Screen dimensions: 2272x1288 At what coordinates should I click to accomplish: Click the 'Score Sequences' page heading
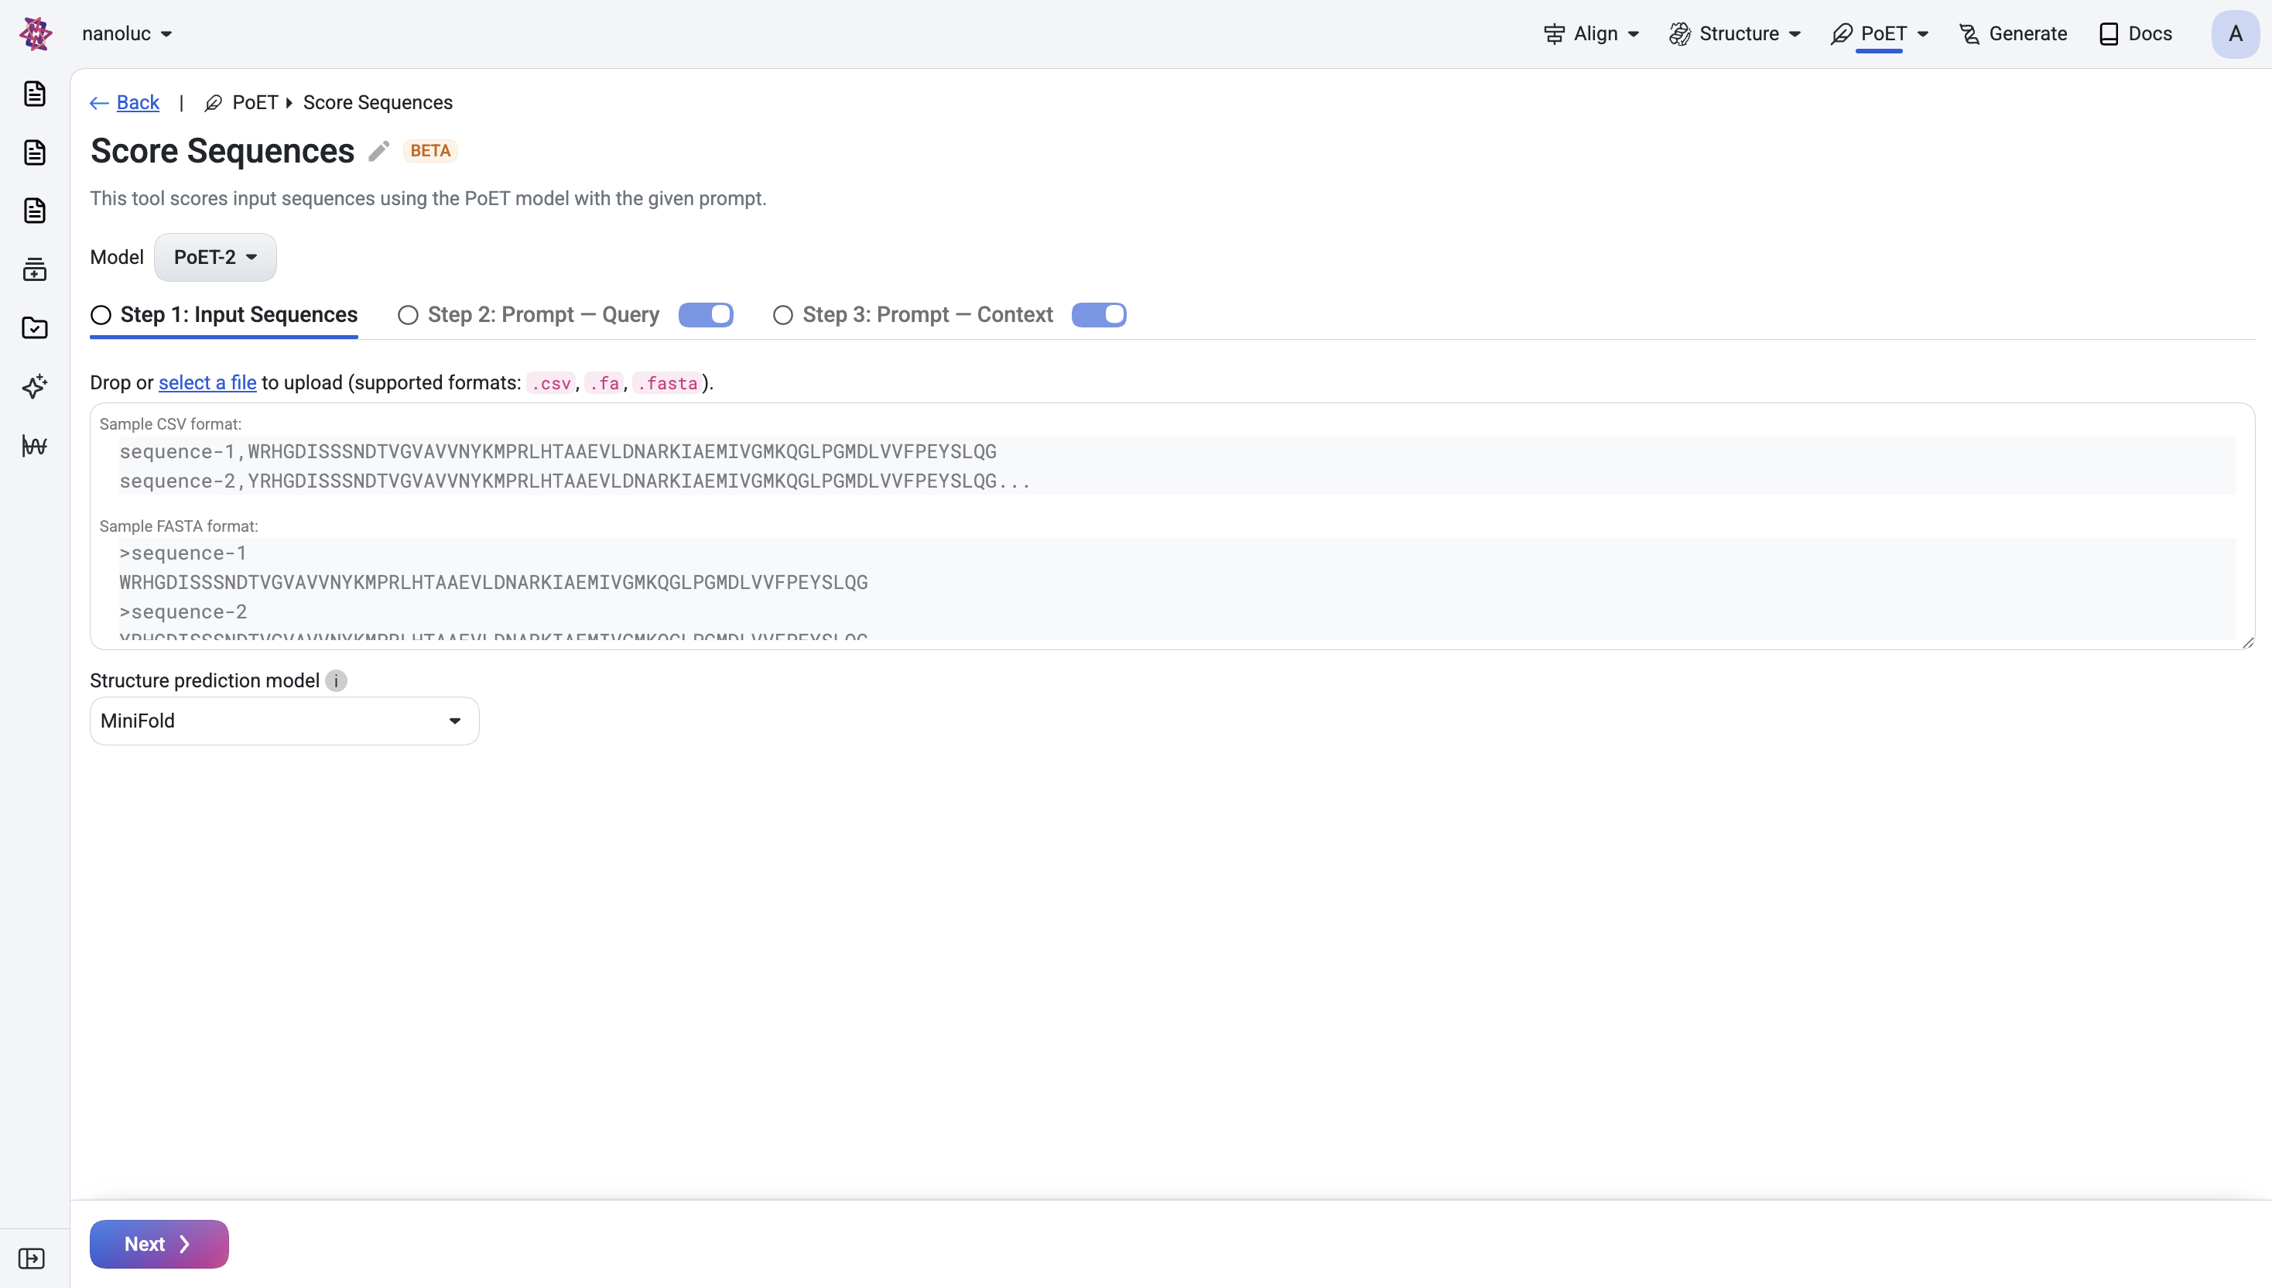click(223, 151)
